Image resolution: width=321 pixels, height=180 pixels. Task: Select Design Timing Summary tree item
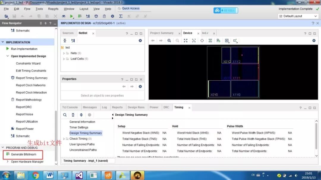(86, 133)
